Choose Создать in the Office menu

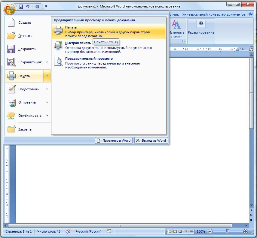point(28,23)
